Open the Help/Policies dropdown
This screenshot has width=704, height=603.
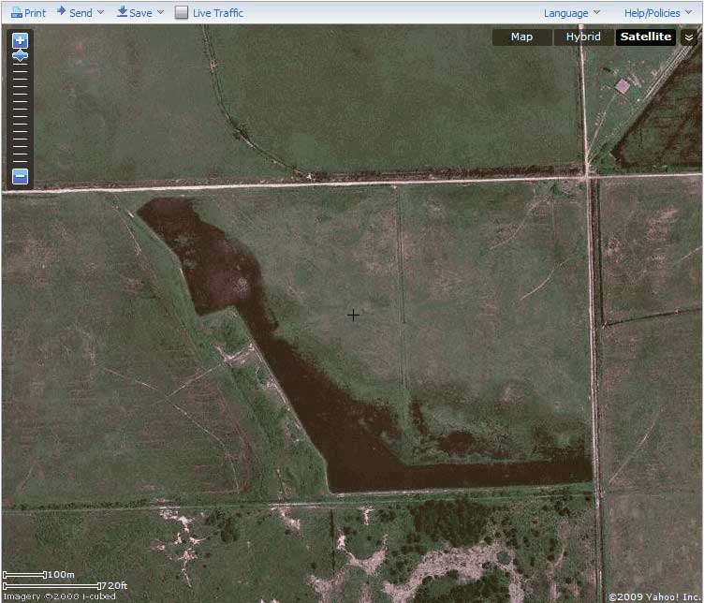[658, 13]
